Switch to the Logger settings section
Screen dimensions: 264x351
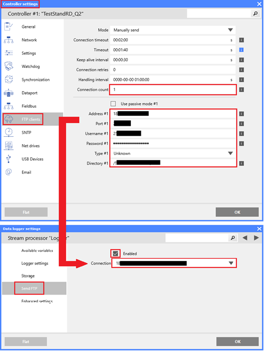tap(35, 263)
